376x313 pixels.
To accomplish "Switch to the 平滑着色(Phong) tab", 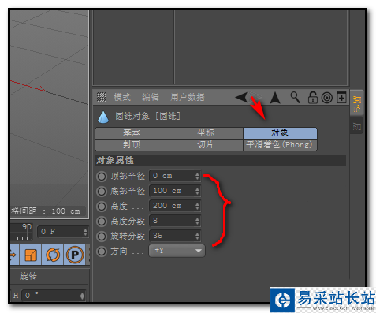I will point(280,145).
